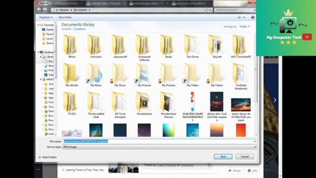Open the 8floor folder
316x178 pixels.
click(72, 46)
